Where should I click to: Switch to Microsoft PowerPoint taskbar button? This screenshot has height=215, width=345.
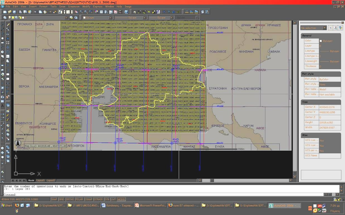(x=150, y=206)
